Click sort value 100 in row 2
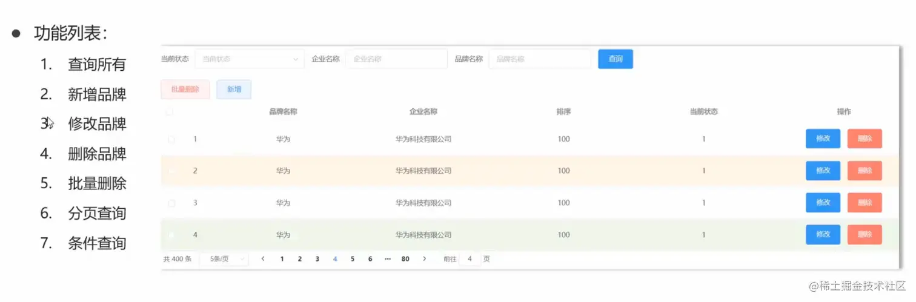 coord(564,171)
